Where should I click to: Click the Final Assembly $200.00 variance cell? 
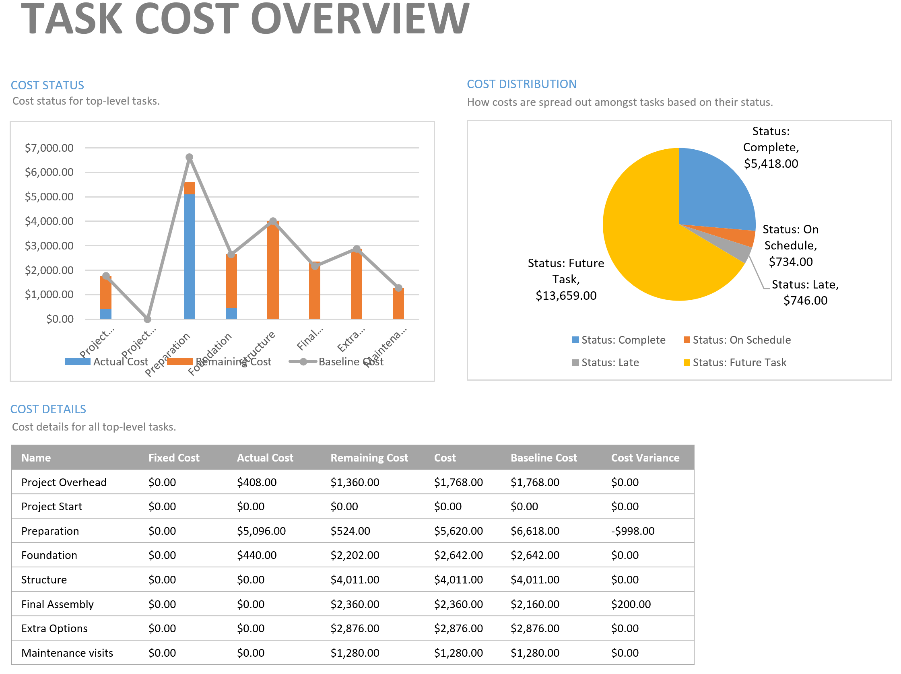(631, 604)
